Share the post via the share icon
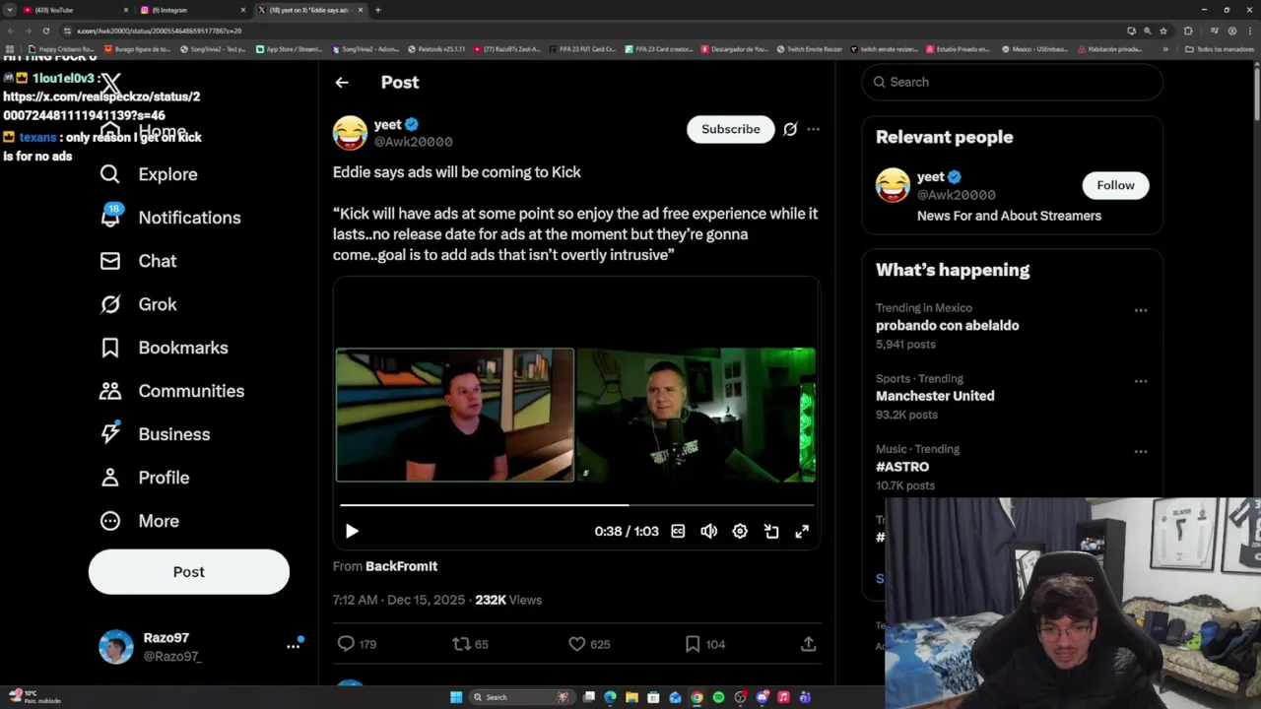This screenshot has width=1261, height=709. [808, 644]
